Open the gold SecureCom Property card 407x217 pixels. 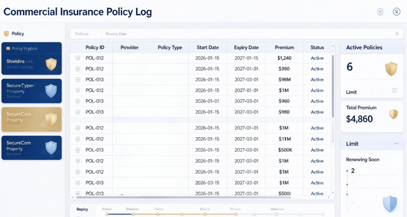click(x=32, y=119)
